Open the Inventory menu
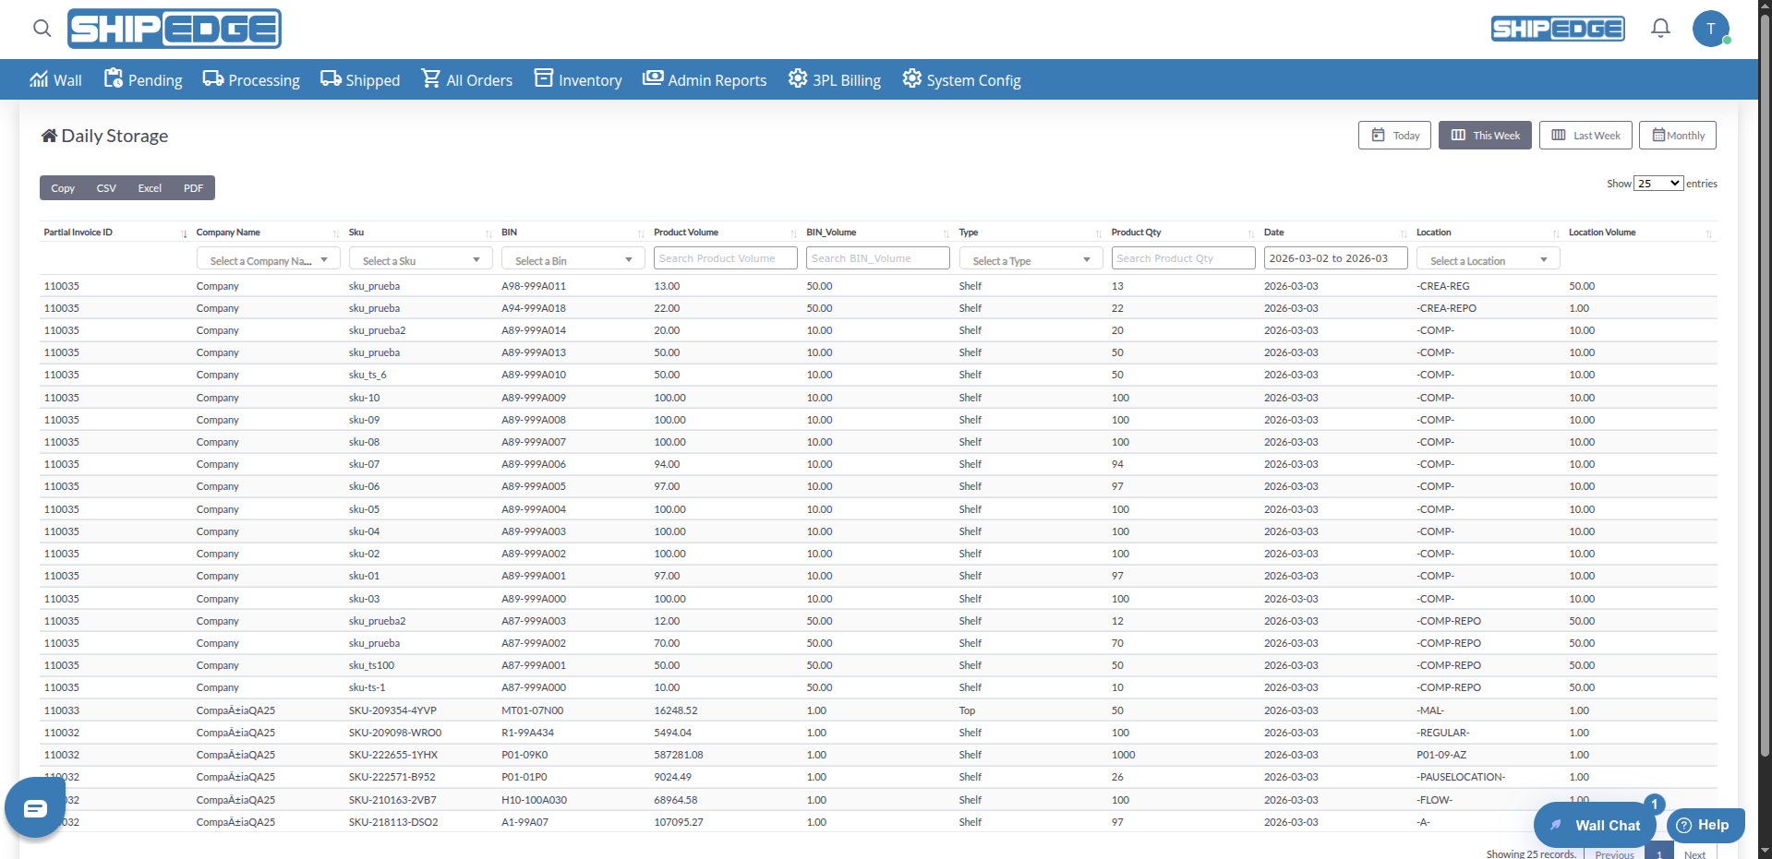1772x859 pixels. [x=578, y=80]
